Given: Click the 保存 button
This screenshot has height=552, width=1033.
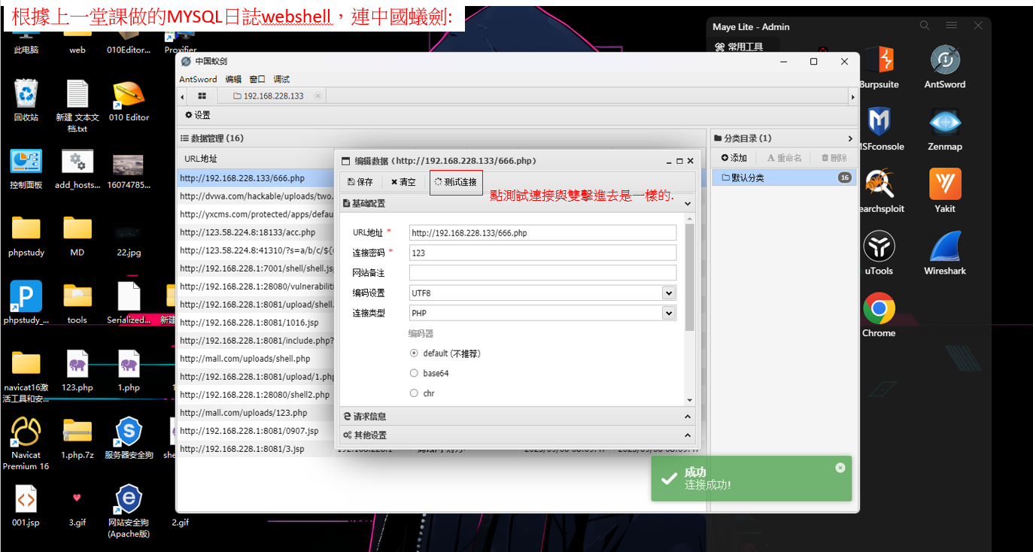Looking at the screenshot, I should pos(360,182).
